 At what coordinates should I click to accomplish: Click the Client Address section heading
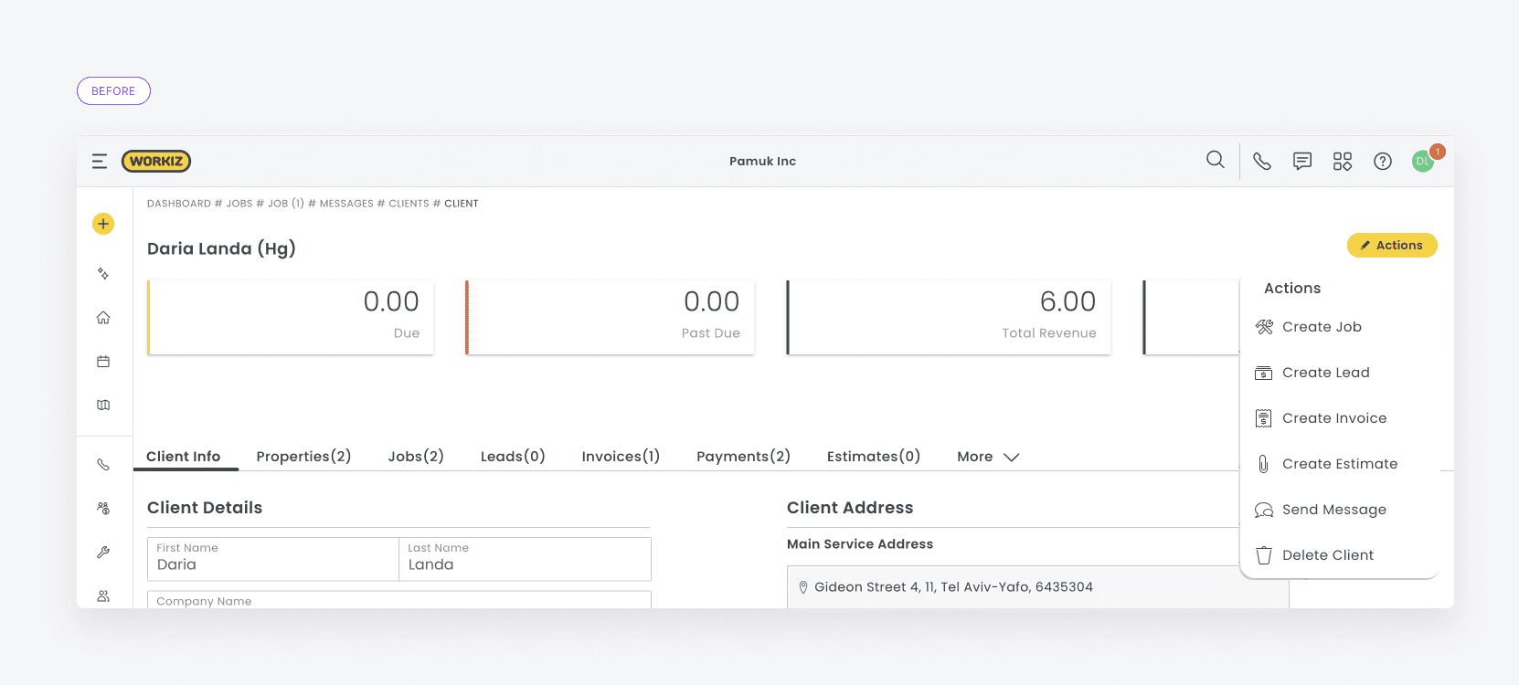(850, 508)
